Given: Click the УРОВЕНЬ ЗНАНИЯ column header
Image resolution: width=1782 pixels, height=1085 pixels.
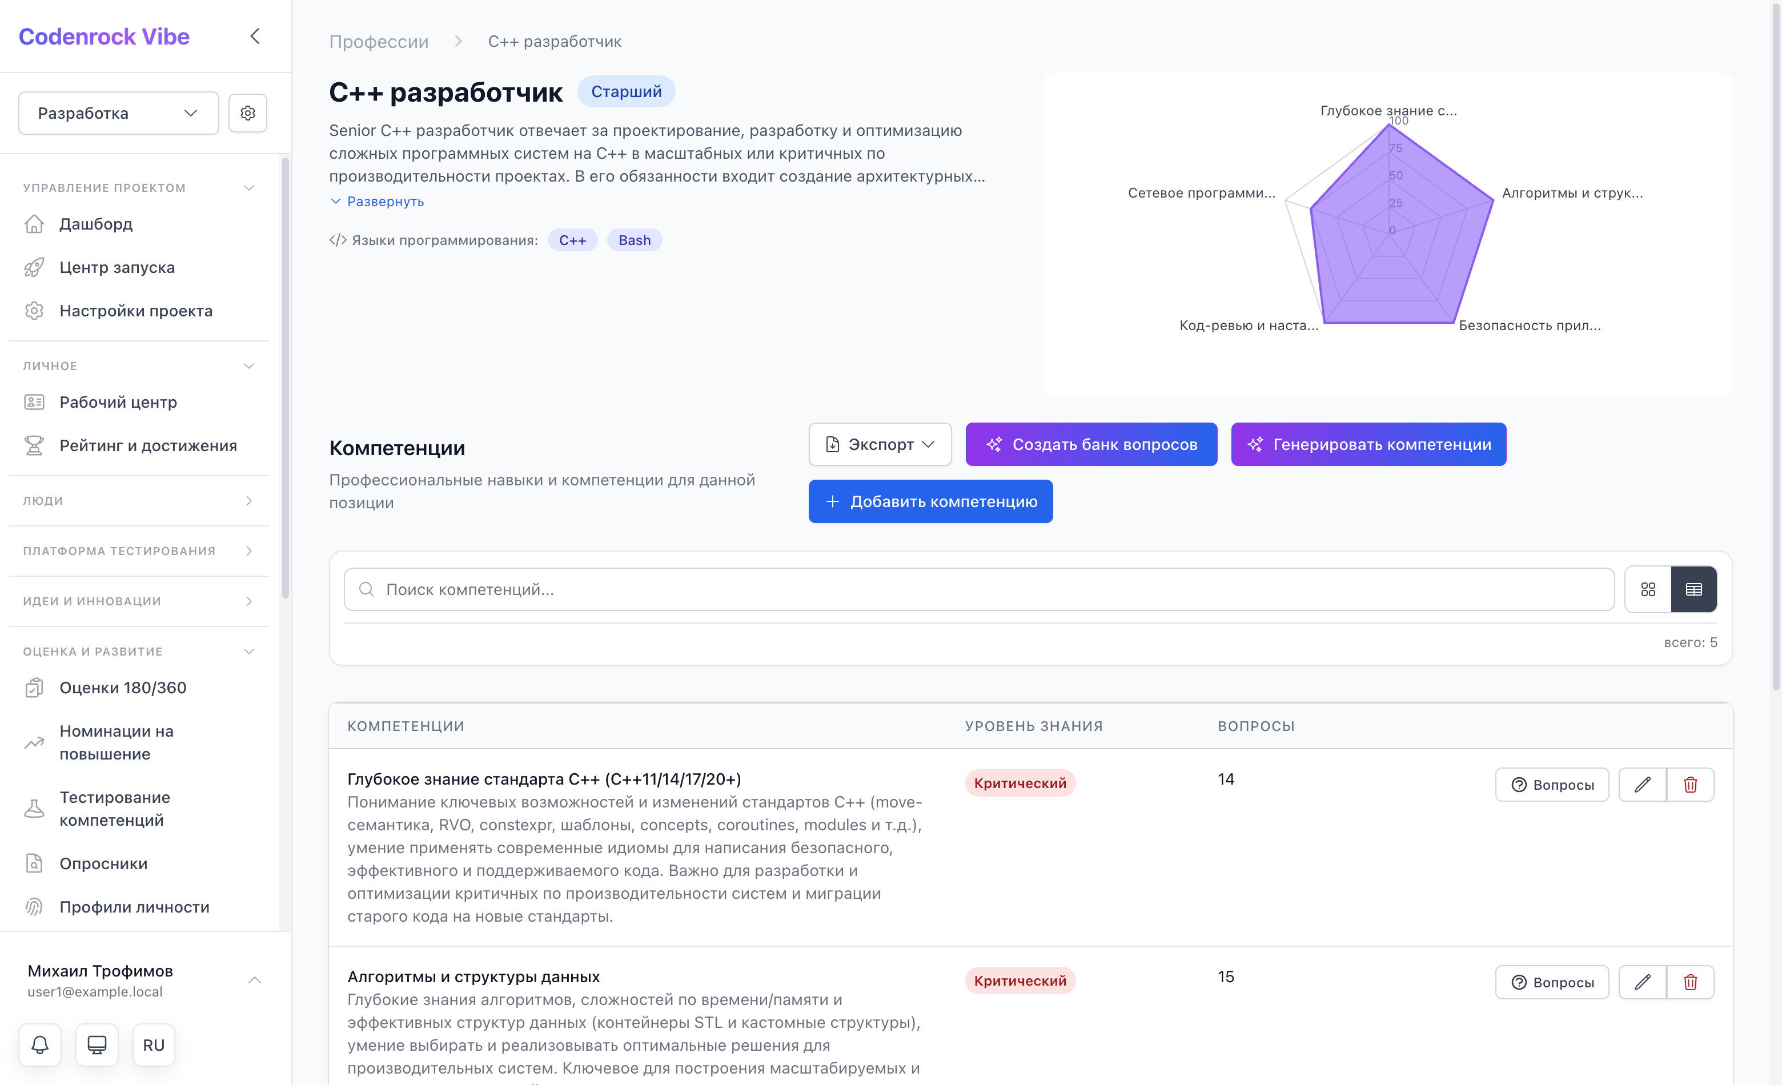Looking at the screenshot, I should pyautogui.click(x=1033, y=726).
